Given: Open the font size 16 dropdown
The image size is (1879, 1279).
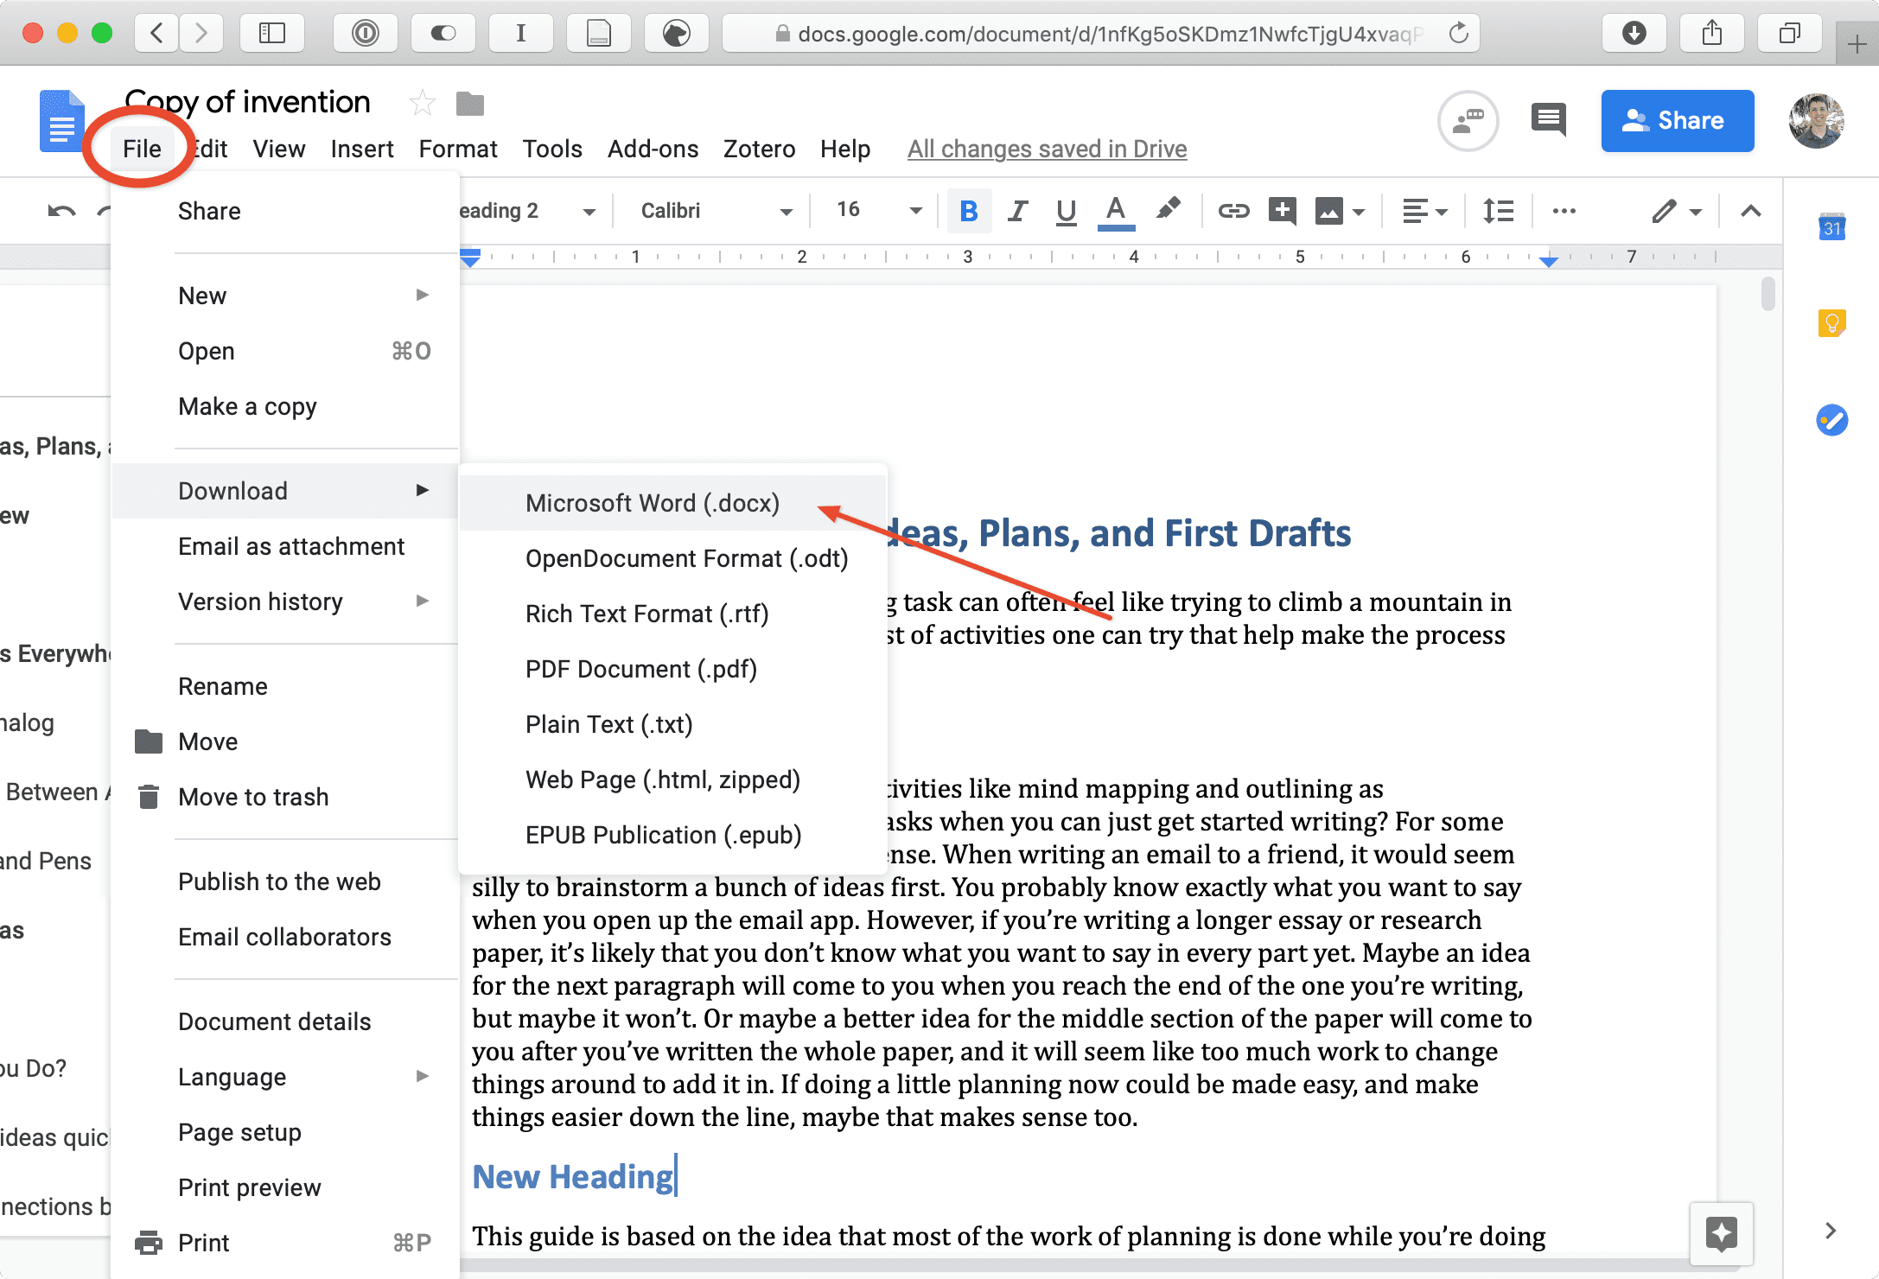Looking at the screenshot, I should [x=878, y=211].
